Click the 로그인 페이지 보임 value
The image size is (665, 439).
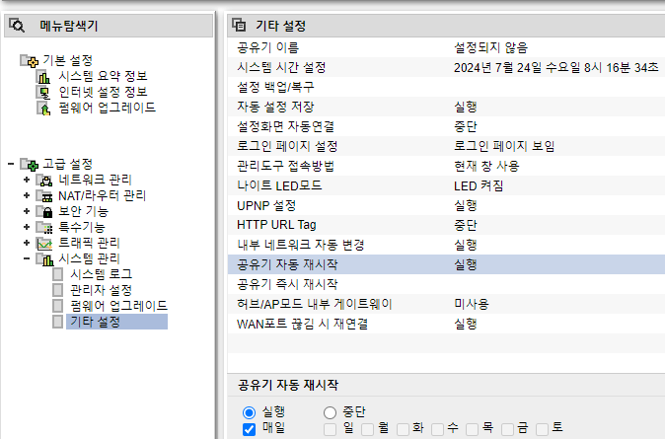(504, 146)
